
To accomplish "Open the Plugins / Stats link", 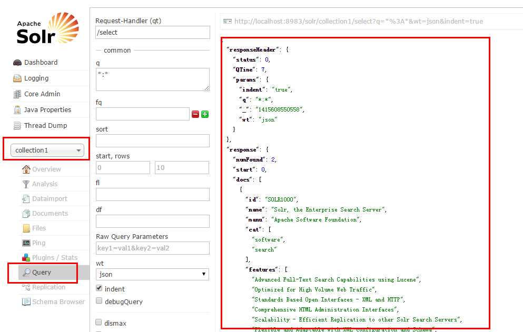I will click(55, 258).
